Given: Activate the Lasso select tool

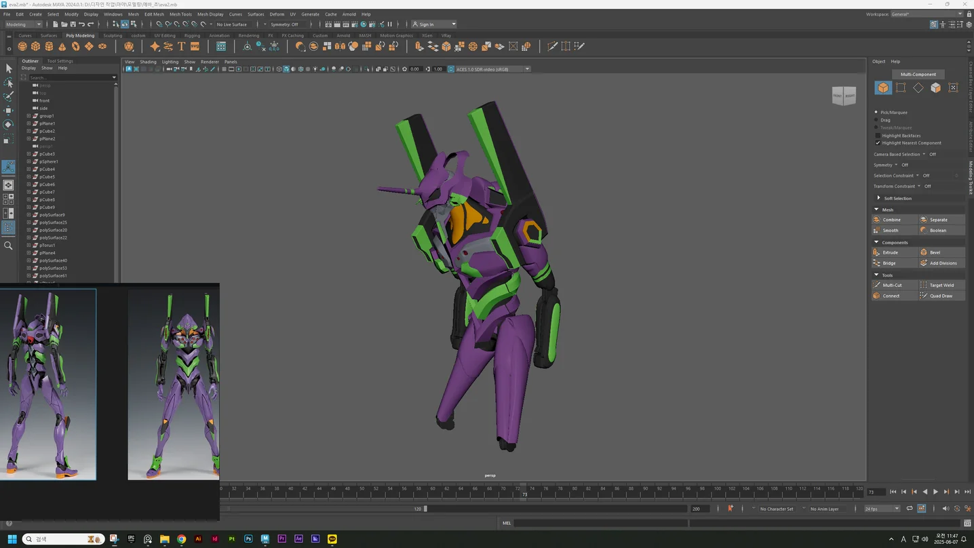Looking at the screenshot, I should click(8, 83).
